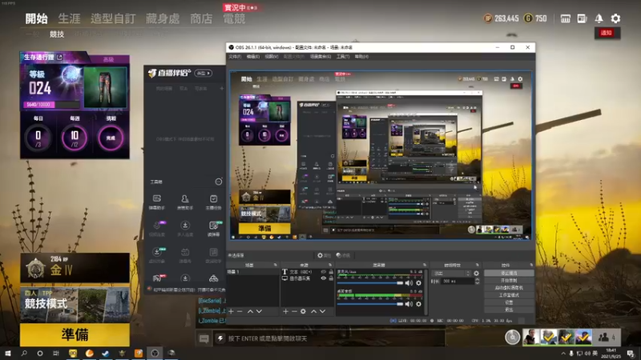Click 停止推流 in OBS controls
Image resolution: width=641 pixels, height=360 pixels.
coord(509,273)
